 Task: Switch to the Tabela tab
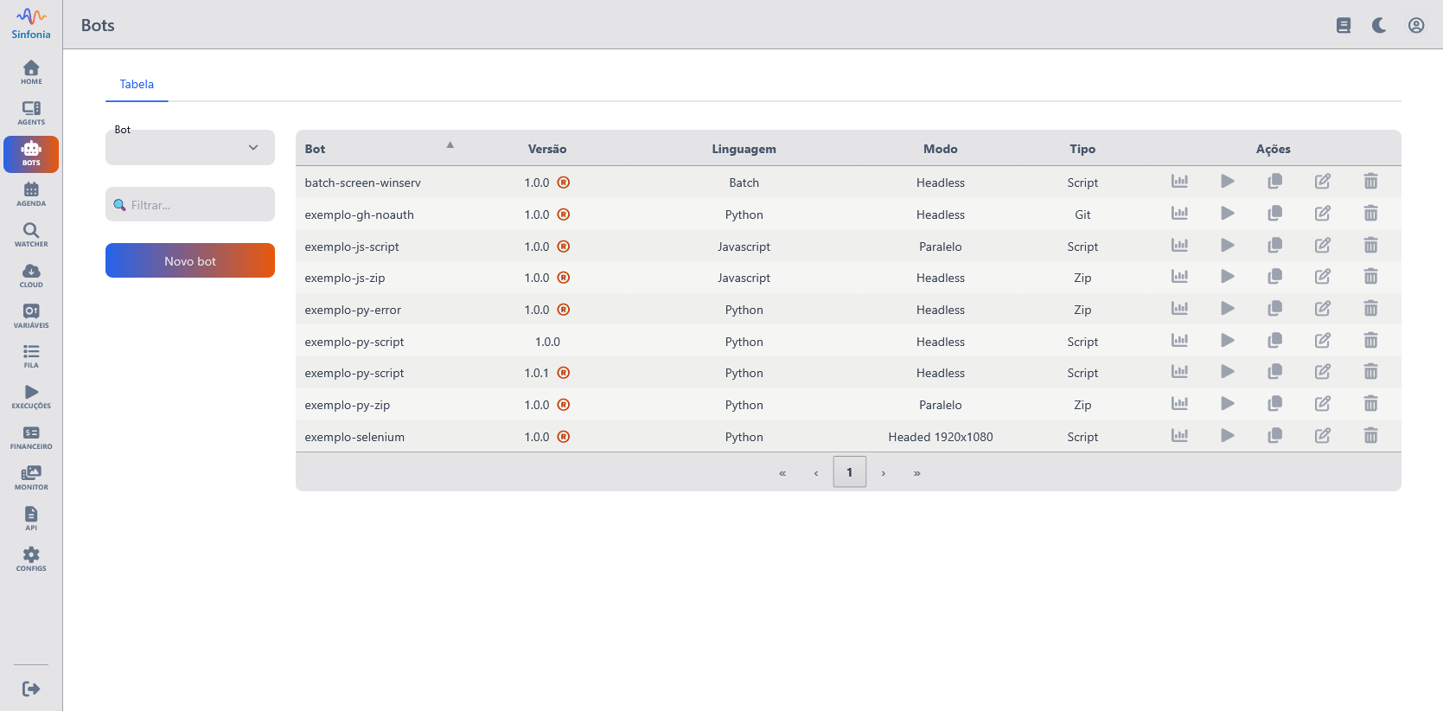pos(137,84)
